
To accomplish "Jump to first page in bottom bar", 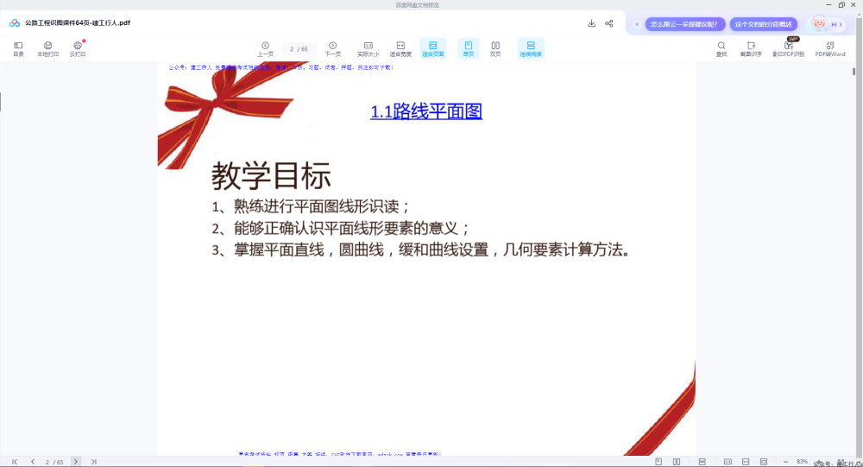I will (x=15, y=462).
